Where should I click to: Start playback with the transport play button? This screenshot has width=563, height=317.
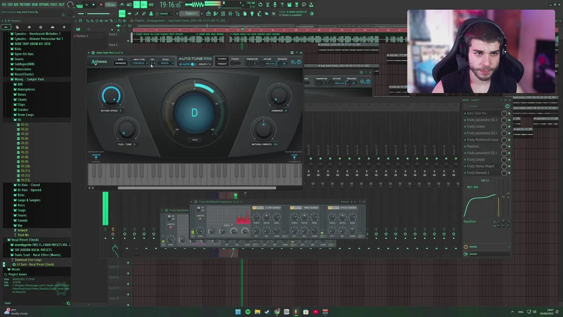coord(87,5)
